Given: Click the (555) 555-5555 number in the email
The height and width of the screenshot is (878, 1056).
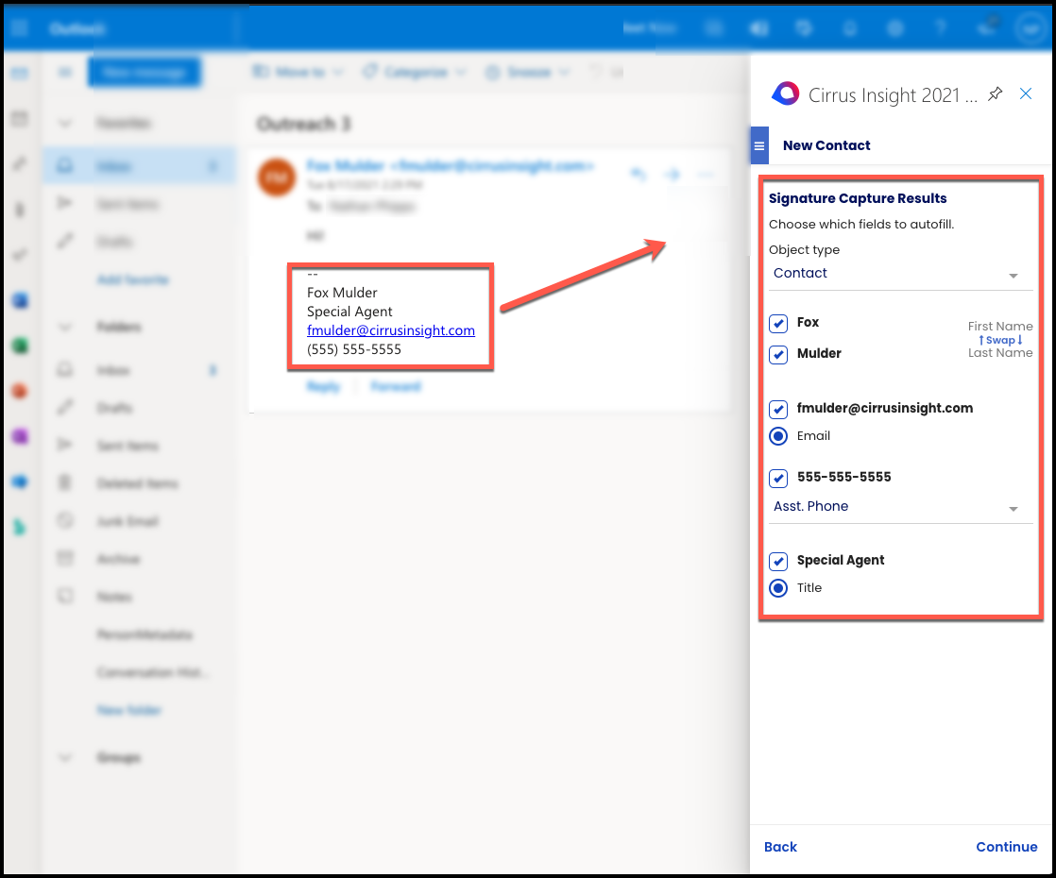Looking at the screenshot, I should point(354,349).
